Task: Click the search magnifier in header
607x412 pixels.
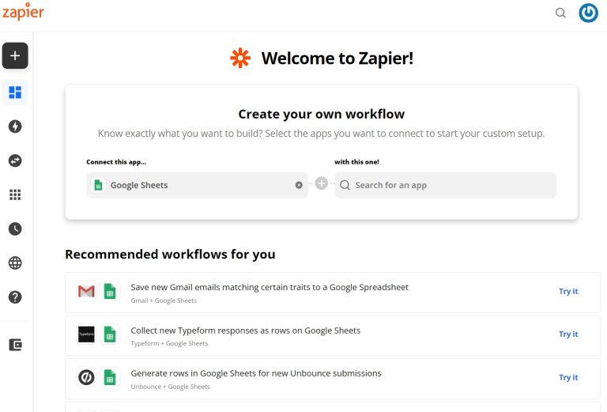Action: point(560,13)
